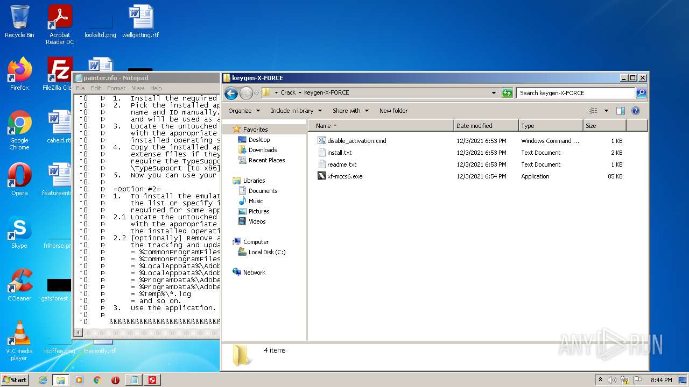This screenshot has width=689, height=387.
Task: Open Explorer help question mark icon
Action: pos(635,111)
